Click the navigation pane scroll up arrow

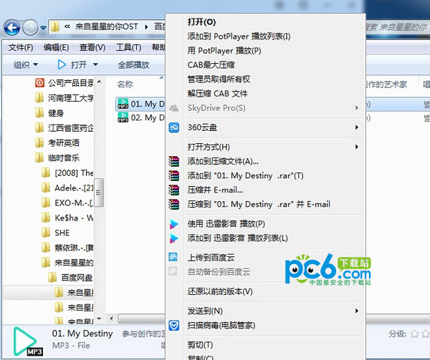tap(100, 82)
